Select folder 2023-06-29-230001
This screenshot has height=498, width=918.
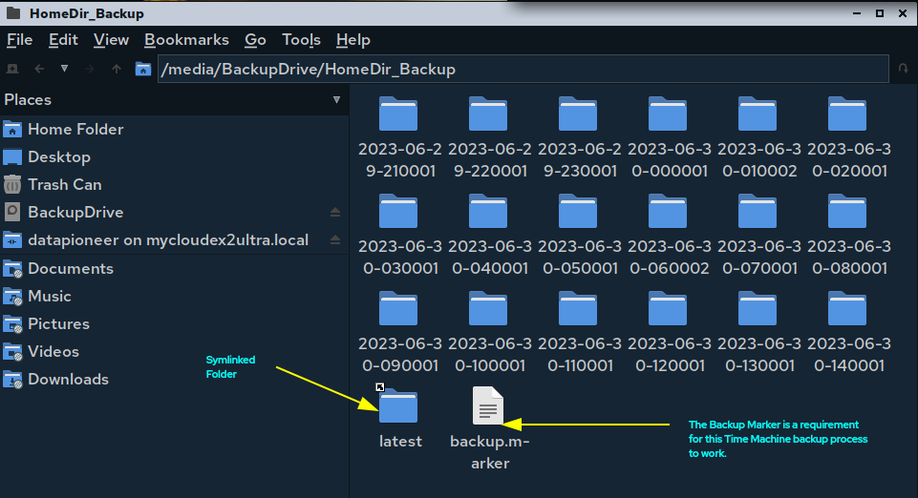[579, 137]
